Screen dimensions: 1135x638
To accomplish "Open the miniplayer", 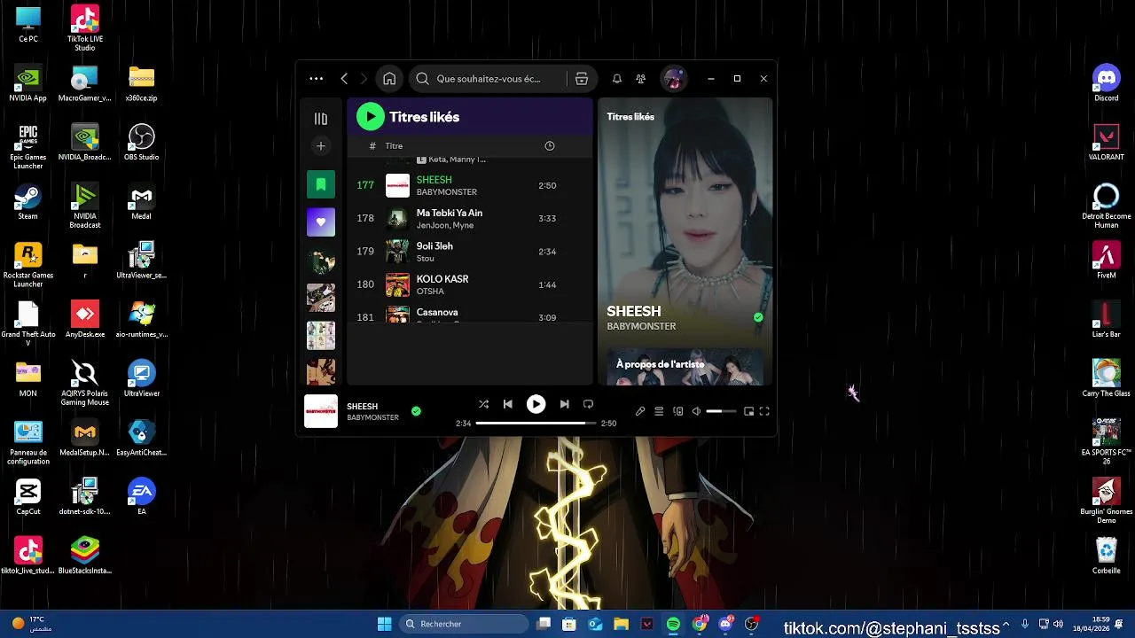I will point(748,411).
